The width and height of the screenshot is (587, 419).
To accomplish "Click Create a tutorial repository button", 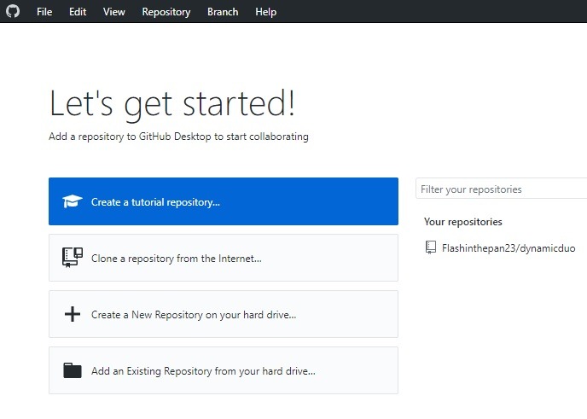I will click(224, 201).
